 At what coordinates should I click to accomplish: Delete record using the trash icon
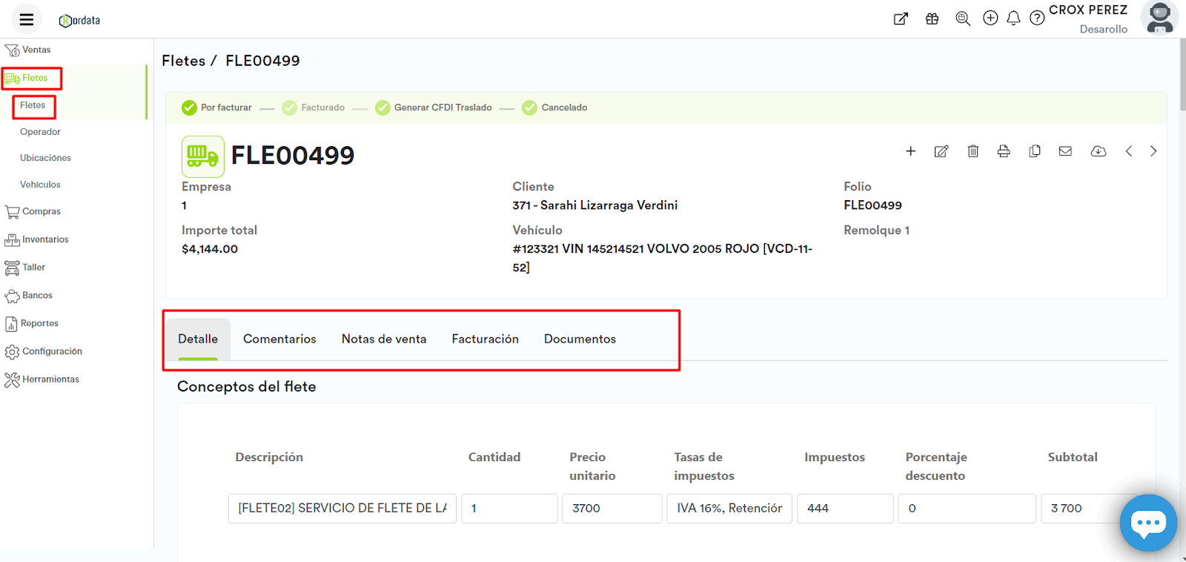click(973, 151)
